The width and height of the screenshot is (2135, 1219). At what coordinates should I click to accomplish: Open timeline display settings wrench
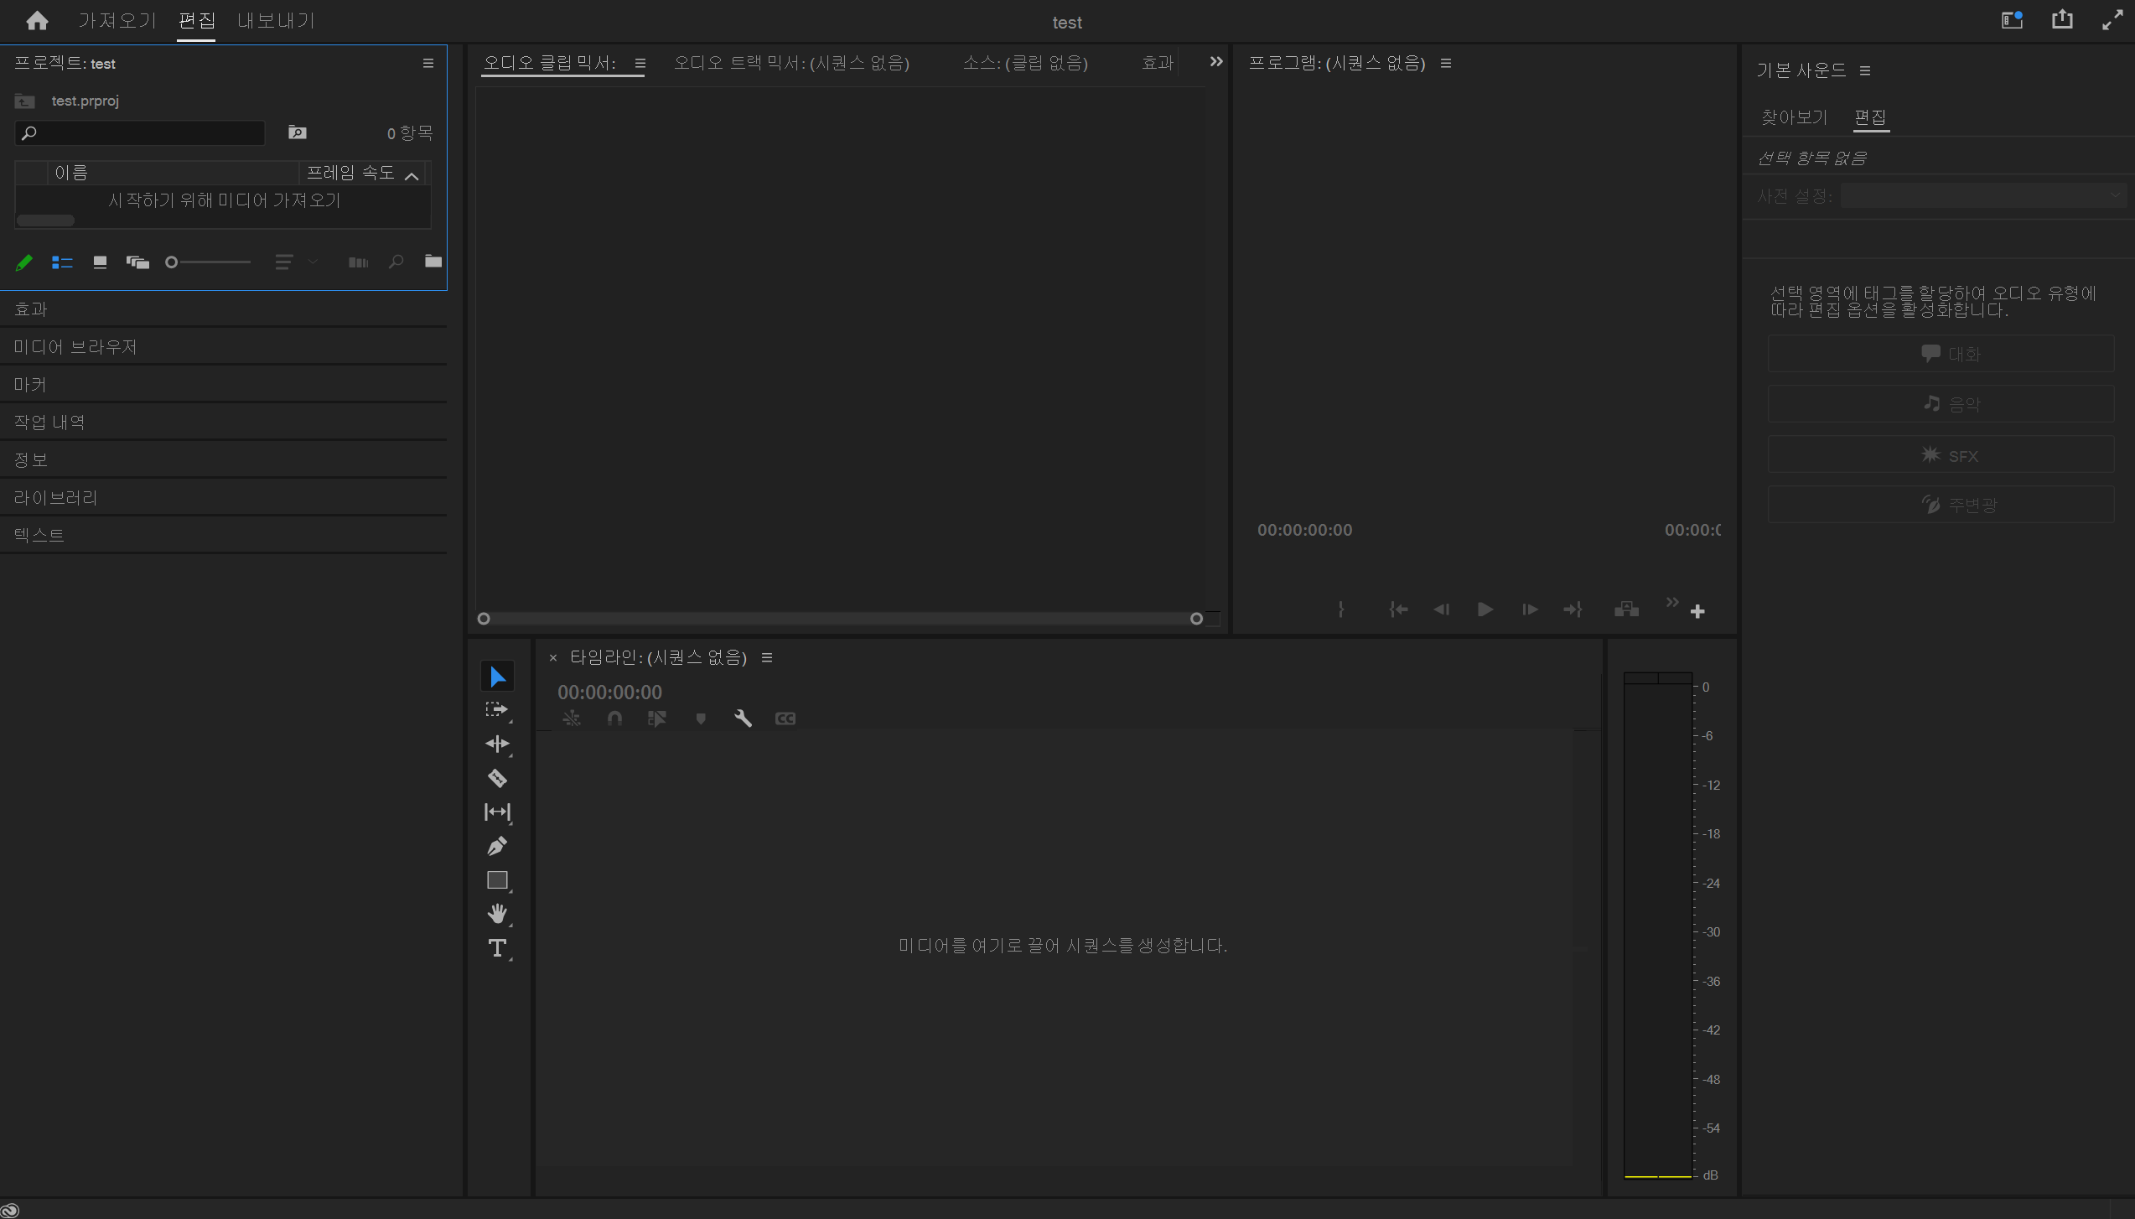click(x=743, y=718)
